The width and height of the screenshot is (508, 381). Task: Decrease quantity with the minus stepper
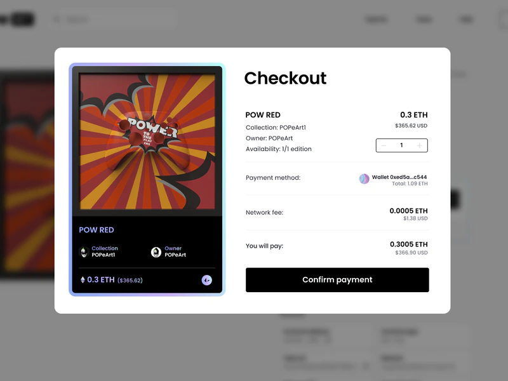click(384, 145)
